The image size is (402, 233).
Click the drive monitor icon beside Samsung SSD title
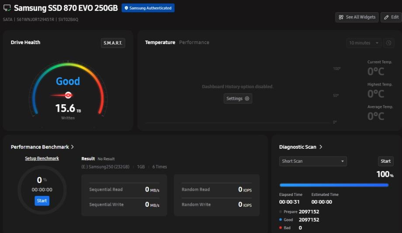click(x=7, y=8)
